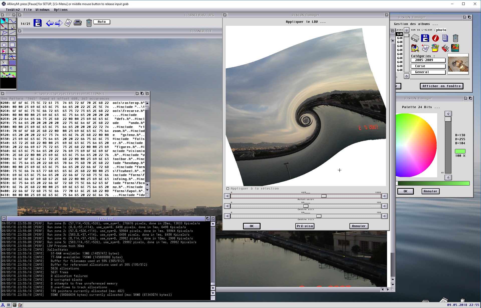Select the Text tool in the toolbox
The image size is (481, 308).
tap(4, 57)
